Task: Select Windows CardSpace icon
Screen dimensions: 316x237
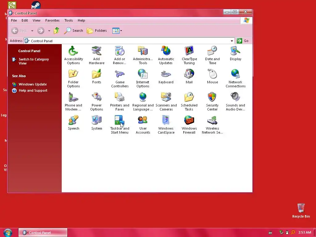Action: 166,125
